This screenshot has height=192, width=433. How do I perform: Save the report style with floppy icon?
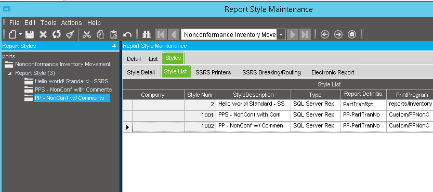(30, 34)
